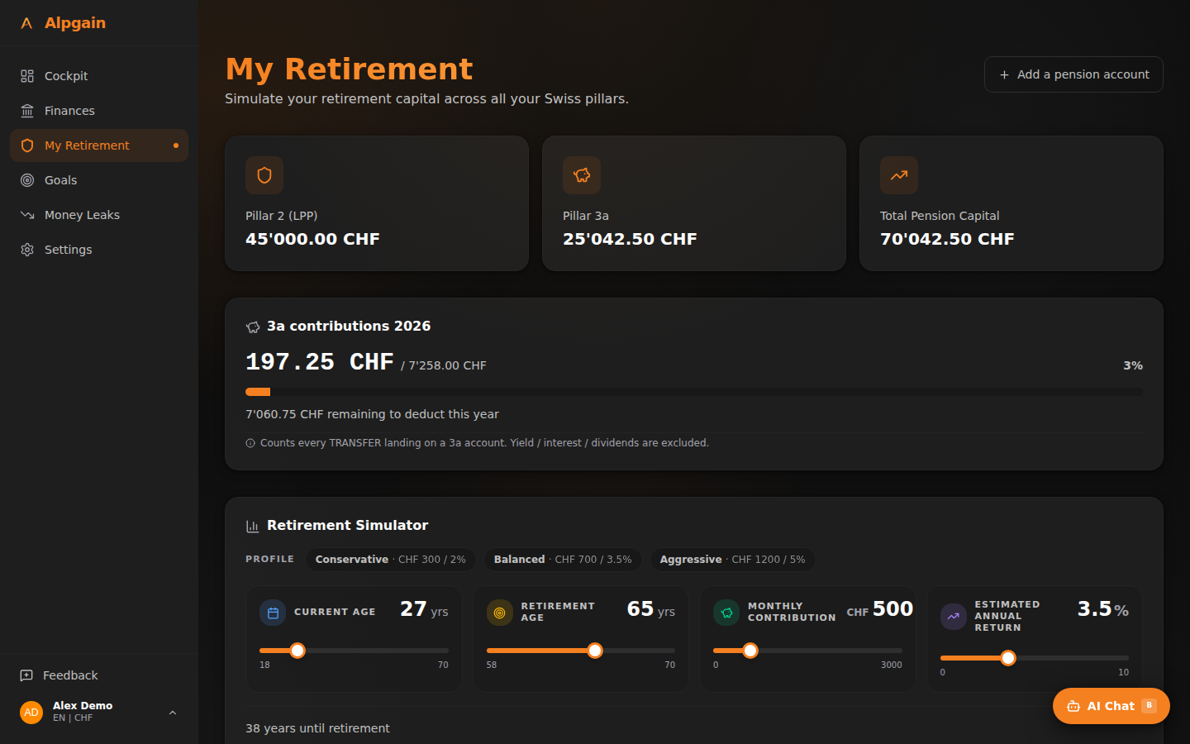Image resolution: width=1190 pixels, height=744 pixels.
Task: Click plus icon on Add a pension account
Action: pos(1004,75)
